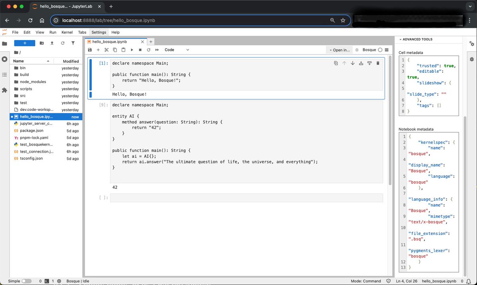Image resolution: width=477 pixels, height=285 pixels.
Task: Open the View menu
Action: click(x=40, y=32)
